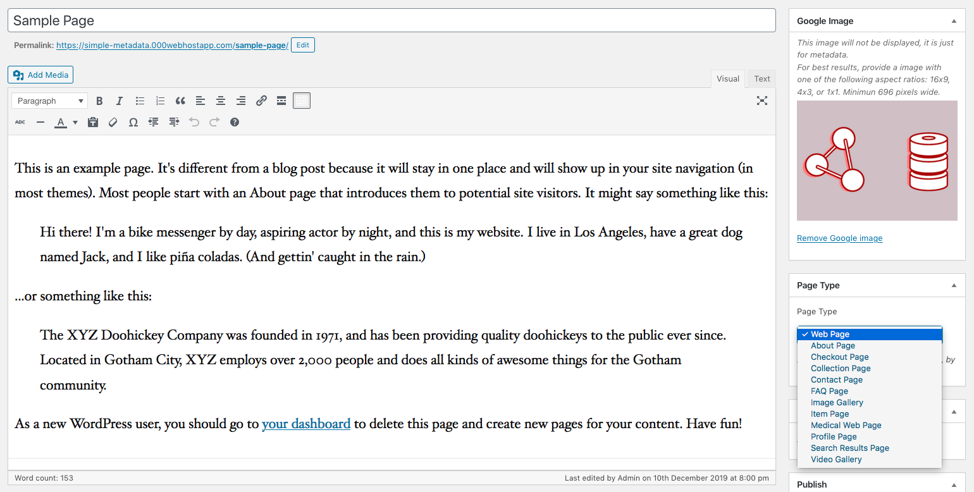Apply strikethrough formatting
Screen dimensions: 974x492
20,122
